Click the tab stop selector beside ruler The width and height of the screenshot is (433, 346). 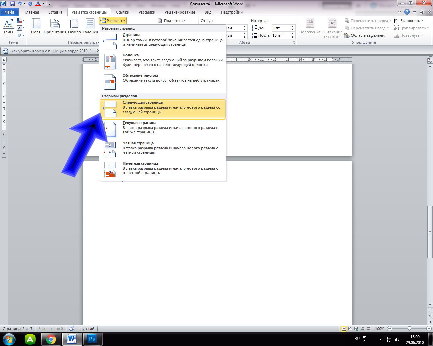(4, 60)
